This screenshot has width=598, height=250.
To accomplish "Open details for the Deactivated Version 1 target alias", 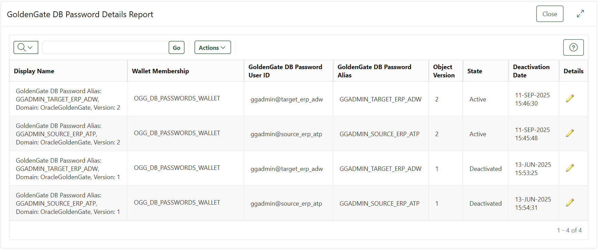I will click(570, 167).
